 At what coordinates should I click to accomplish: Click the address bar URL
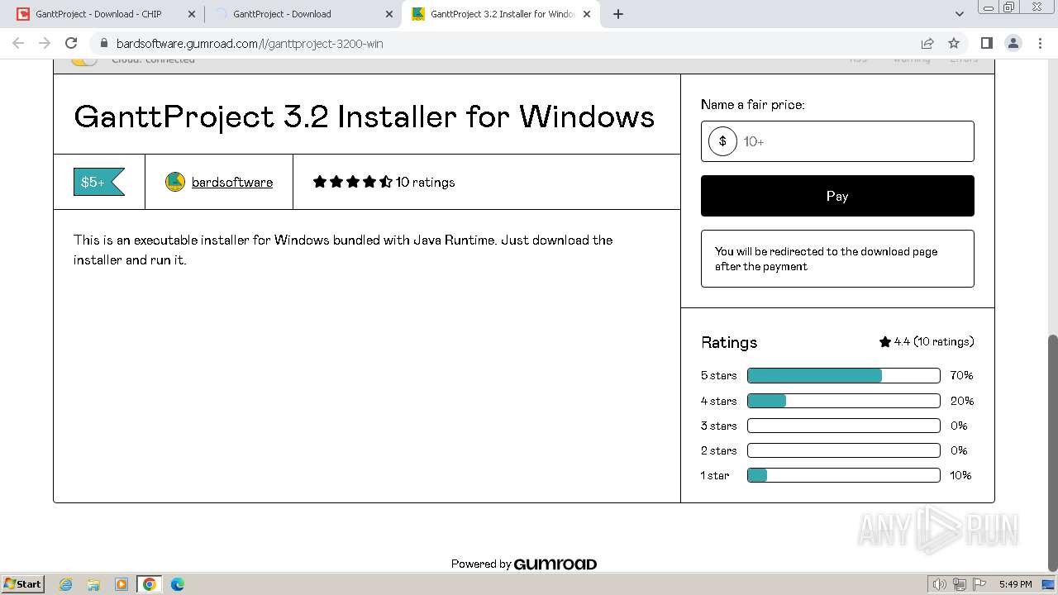coord(250,44)
